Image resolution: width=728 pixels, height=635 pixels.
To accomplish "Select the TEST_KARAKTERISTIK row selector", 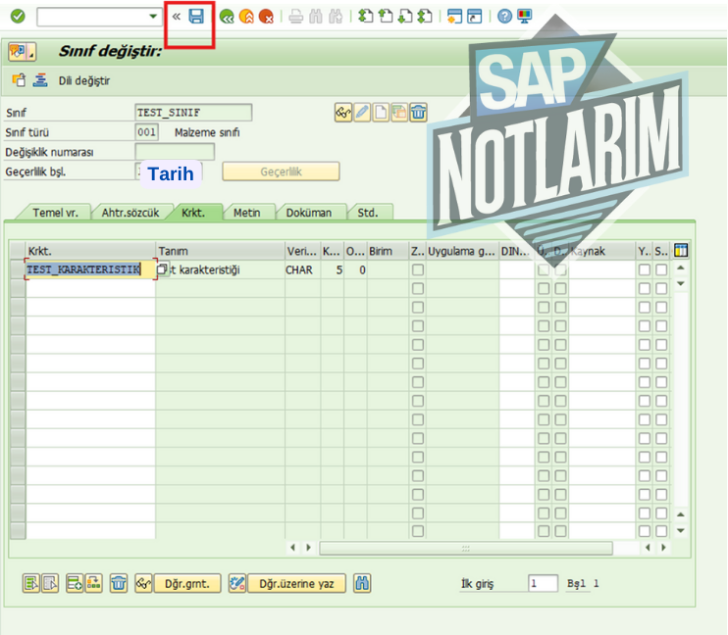I will tap(18, 269).
